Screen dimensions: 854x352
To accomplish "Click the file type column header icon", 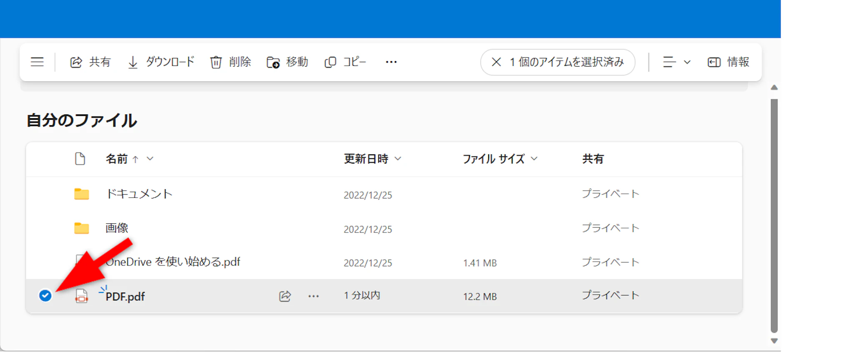I will click(80, 159).
